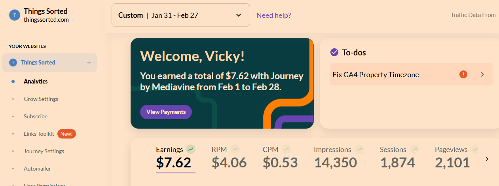Click the trend arrow icon next to CPM
The image size is (499, 186).
pos(286,150)
